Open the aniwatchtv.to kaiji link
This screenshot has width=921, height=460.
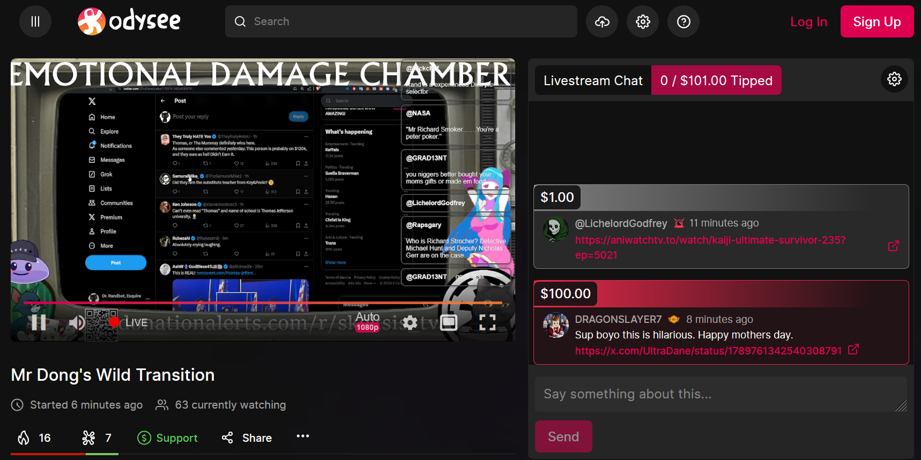tap(710, 247)
